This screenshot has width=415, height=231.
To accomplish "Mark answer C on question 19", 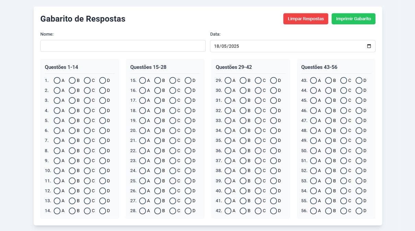I will pos(173,121).
